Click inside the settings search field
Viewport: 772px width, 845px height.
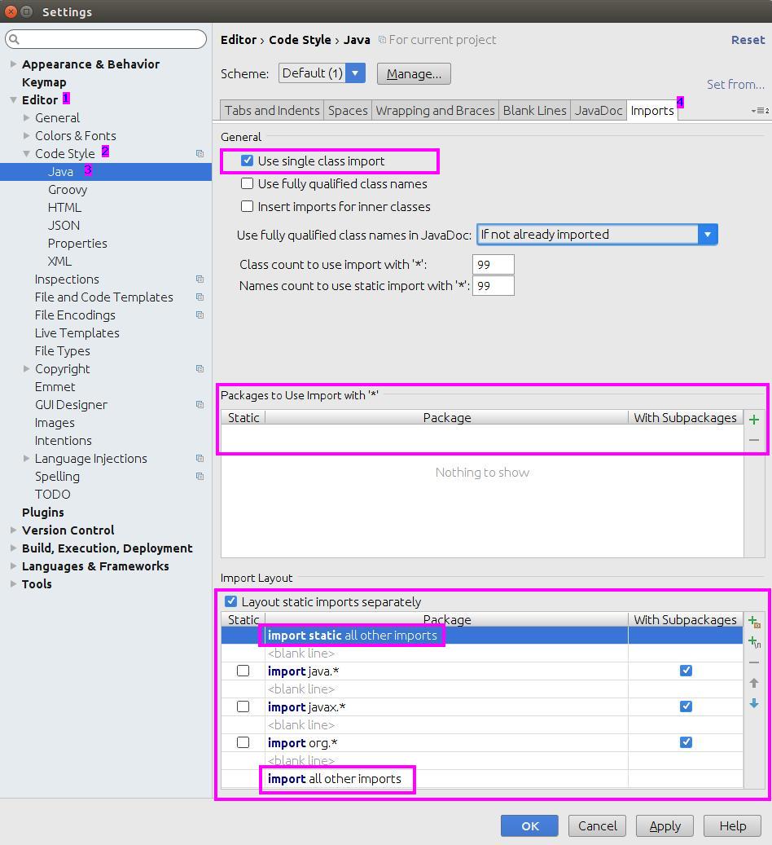point(106,38)
